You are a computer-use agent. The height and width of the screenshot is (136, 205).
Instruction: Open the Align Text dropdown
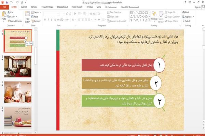pos(113,17)
